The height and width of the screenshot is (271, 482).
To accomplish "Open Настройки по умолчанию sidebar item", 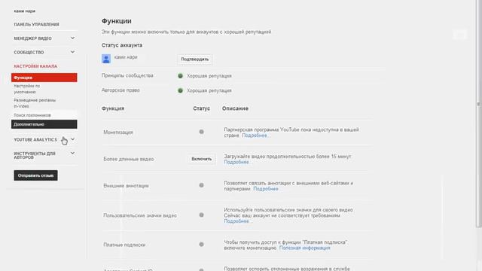I will [27, 89].
